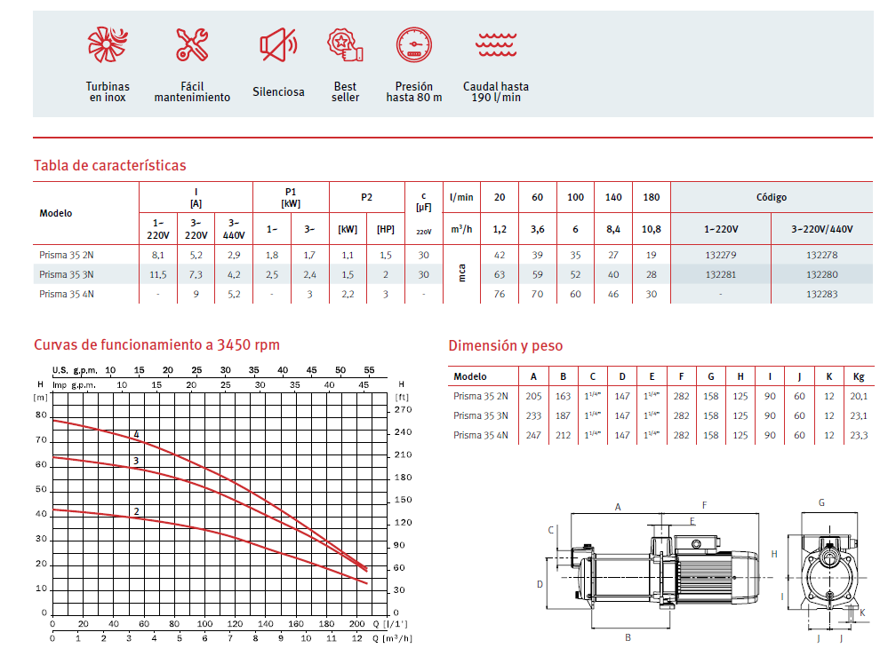
Task: Select the muted speaker Silenciosa icon
Action: (278, 44)
